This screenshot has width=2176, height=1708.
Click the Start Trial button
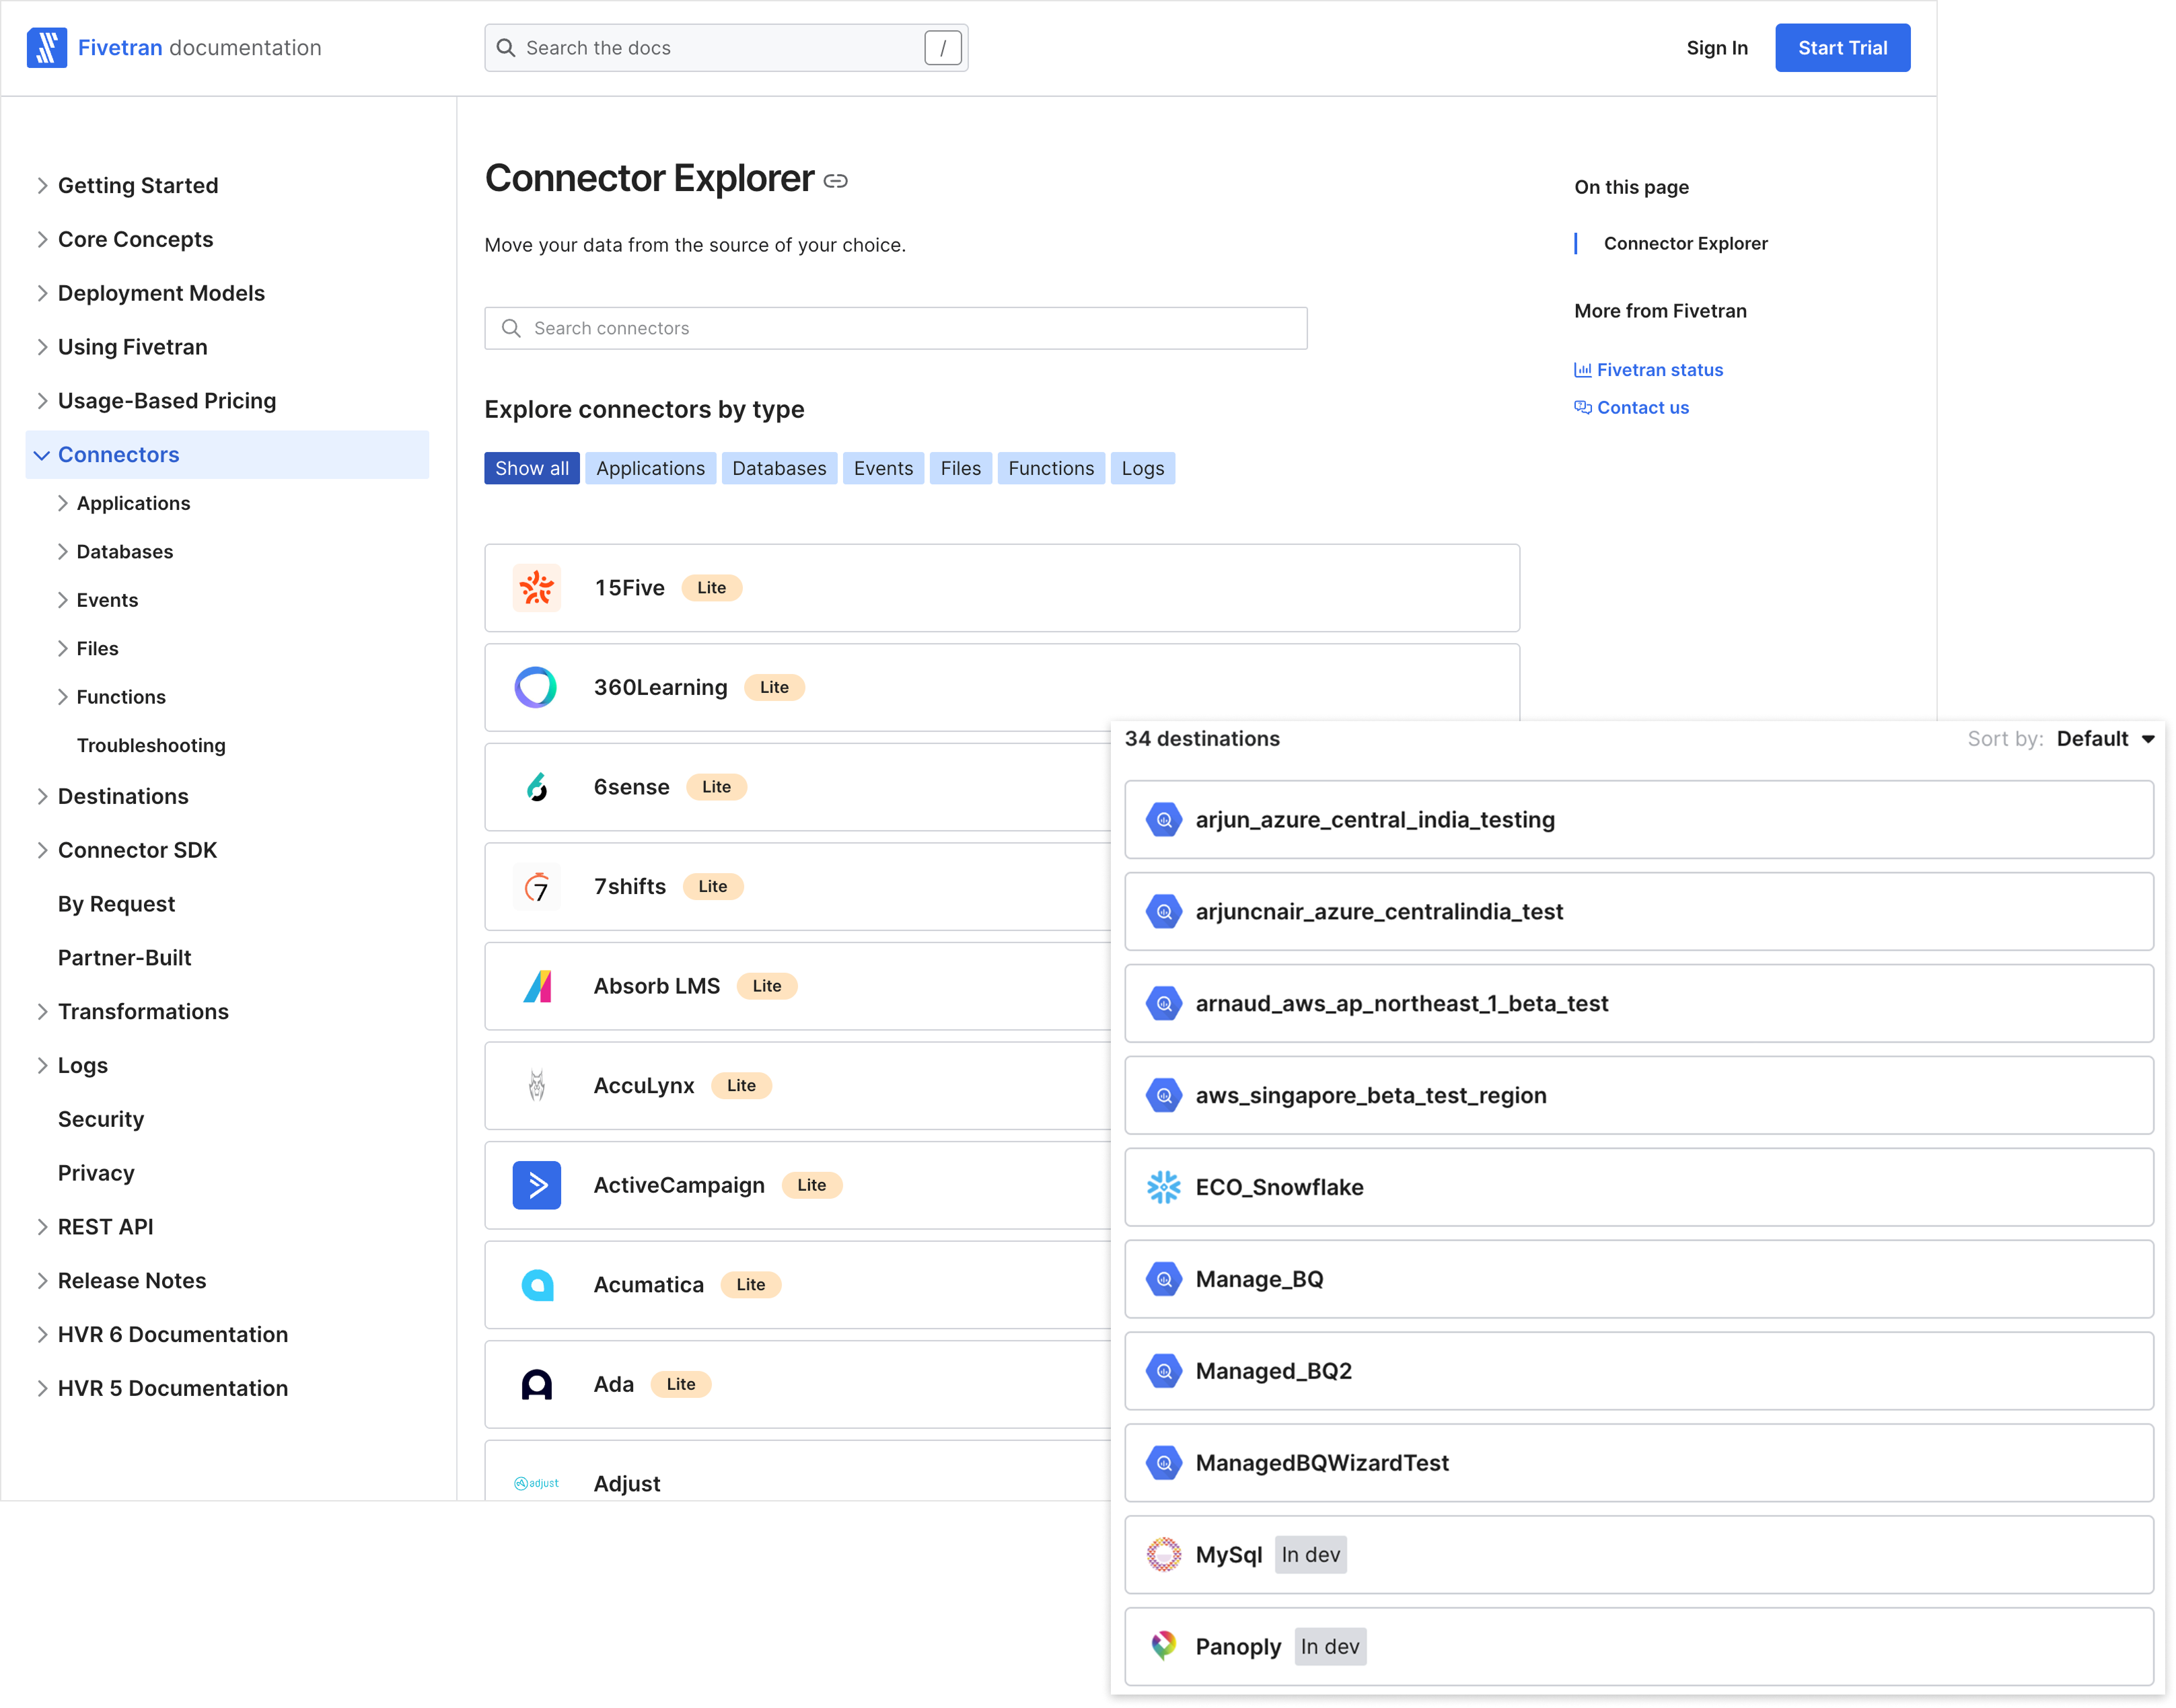tap(1842, 48)
